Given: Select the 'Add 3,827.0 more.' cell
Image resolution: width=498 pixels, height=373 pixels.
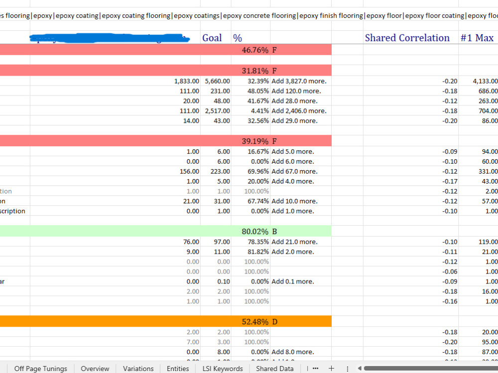Looking at the screenshot, I should [301, 81].
